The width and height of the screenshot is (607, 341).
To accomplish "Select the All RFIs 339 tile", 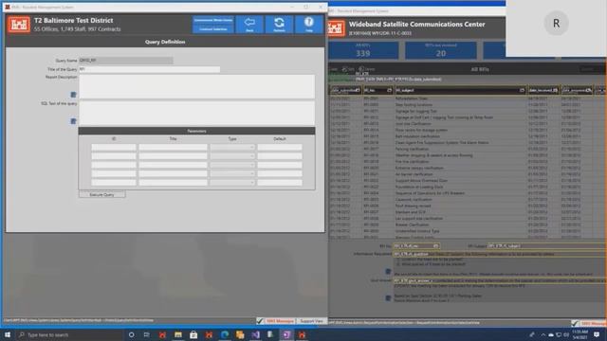I will tap(363, 50).
